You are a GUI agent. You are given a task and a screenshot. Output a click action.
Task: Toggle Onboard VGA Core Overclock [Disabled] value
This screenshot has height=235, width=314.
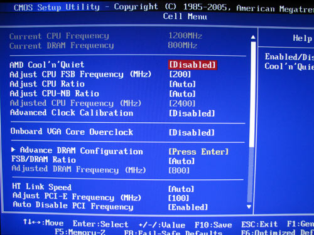(192, 132)
